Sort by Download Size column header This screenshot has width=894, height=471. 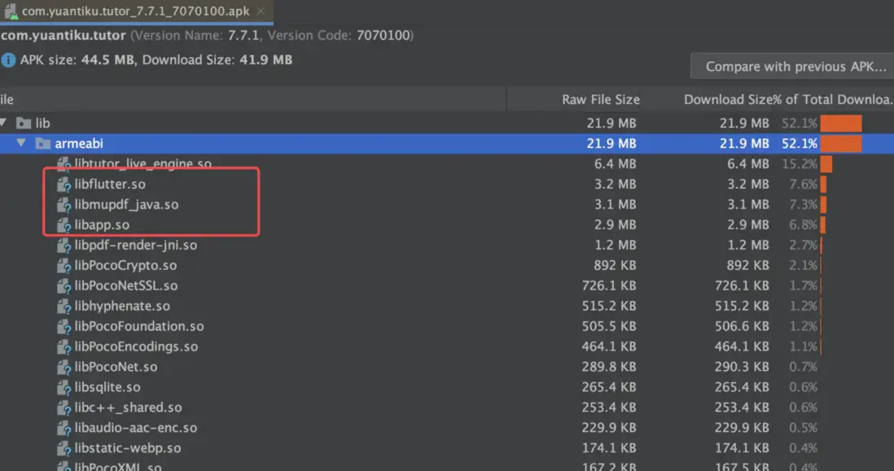728,100
